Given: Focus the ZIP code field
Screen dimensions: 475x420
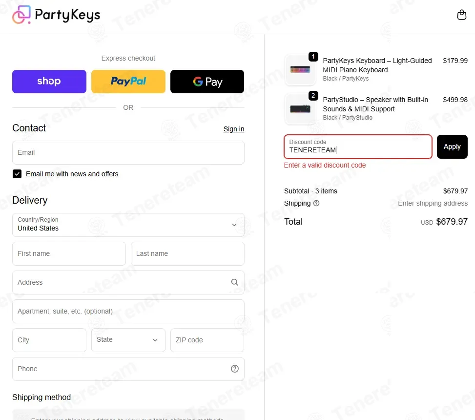Looking at the screenshot, I should click(207, 340).
